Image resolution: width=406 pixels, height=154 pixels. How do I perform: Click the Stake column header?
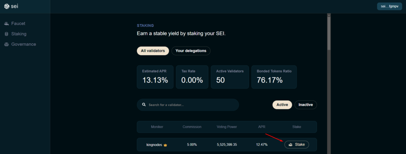click(297, 127)
